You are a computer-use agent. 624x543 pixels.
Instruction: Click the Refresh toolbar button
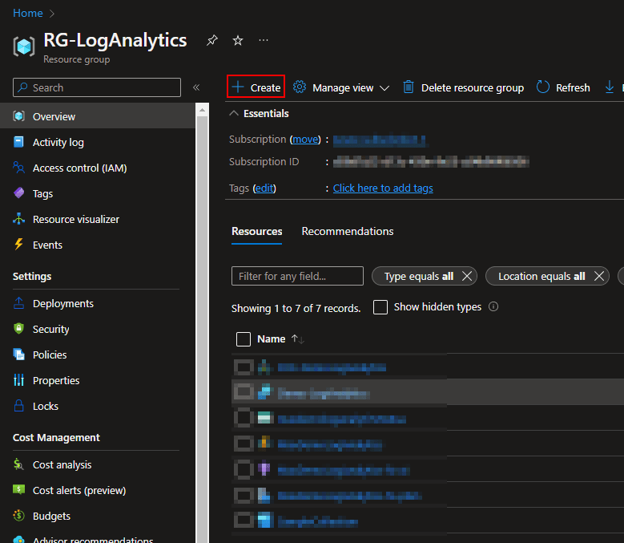pos(563,87)
